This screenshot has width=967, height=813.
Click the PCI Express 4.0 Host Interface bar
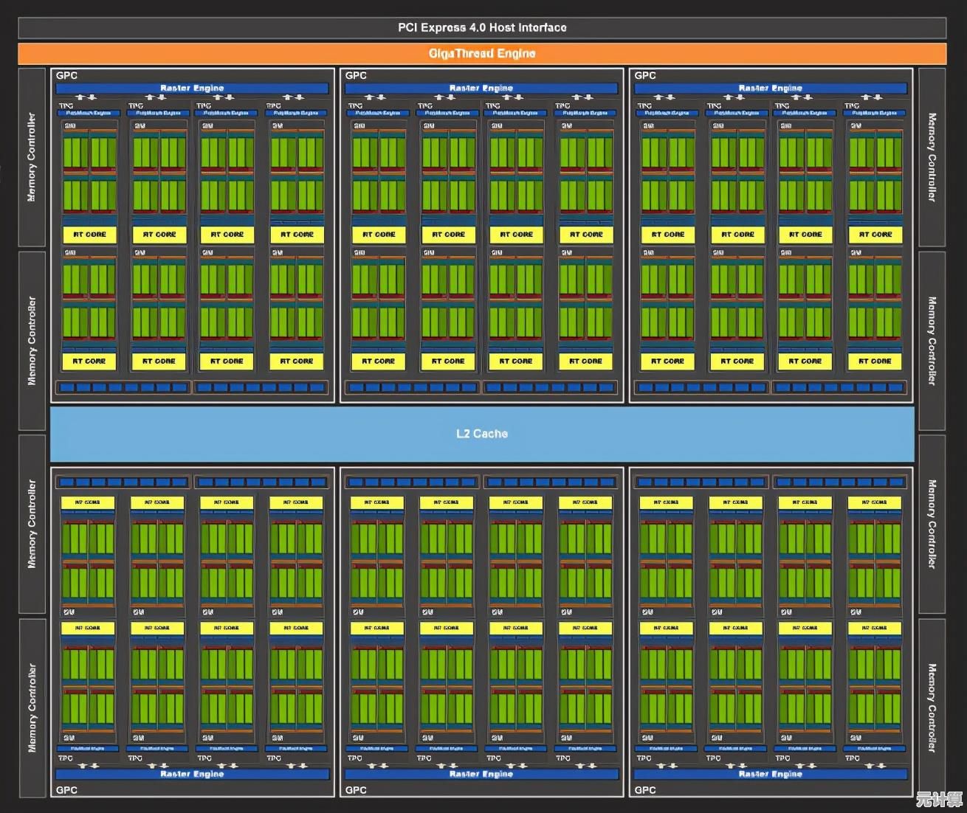click(x=482, y=28)
